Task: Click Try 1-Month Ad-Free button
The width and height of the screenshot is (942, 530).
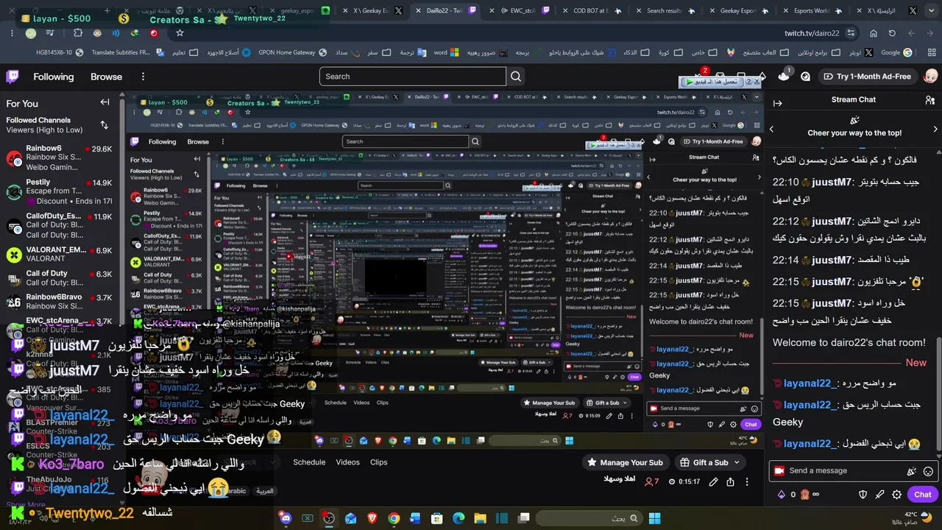Action: coord(867,77)
